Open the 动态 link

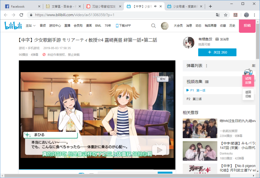tap(198, 26)
